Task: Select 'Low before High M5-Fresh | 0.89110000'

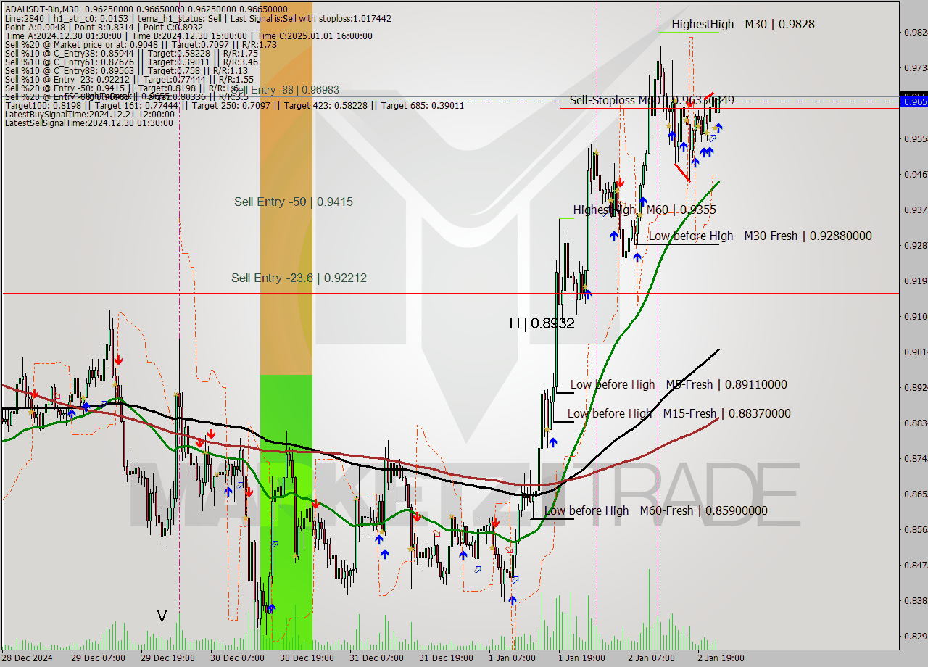Action: pyautogui.click(x=679, y=384)
